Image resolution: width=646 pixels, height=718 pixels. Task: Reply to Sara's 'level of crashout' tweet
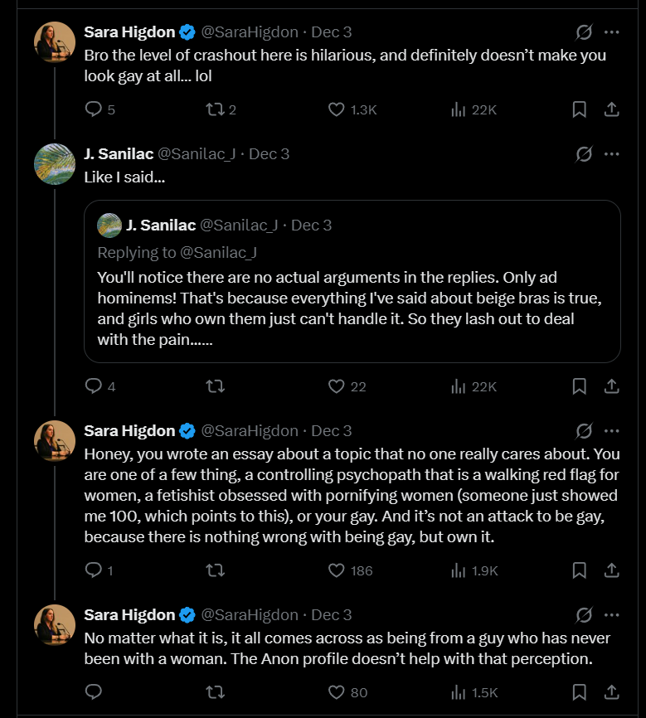(x=94, y=109)
